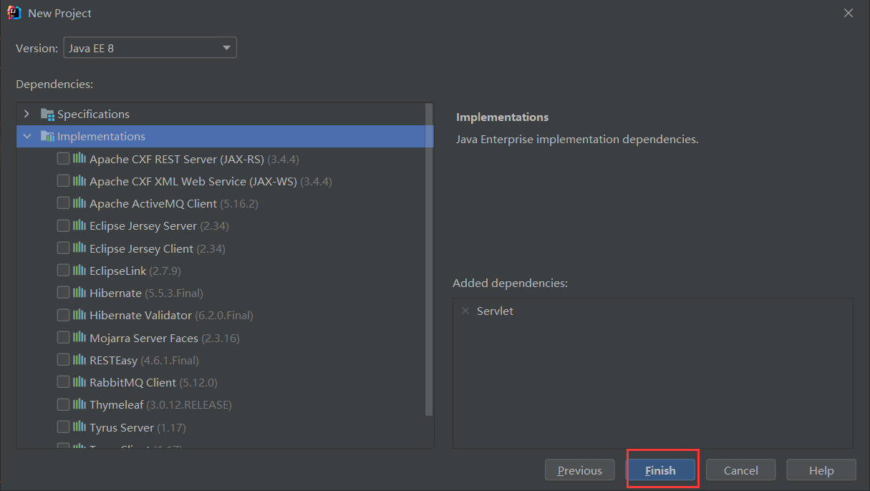Click the library icon beside Hibernate

click(79, 293)
